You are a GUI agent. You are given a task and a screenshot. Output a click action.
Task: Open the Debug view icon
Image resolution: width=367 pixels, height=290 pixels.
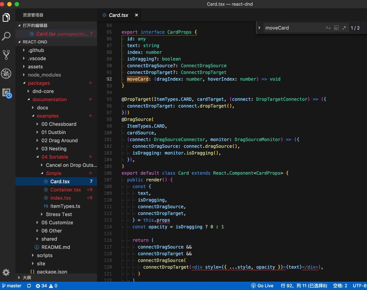[x=6, y=74]
